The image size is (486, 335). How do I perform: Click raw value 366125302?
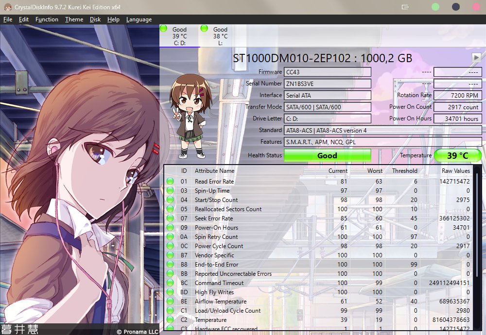coord(454,218)
